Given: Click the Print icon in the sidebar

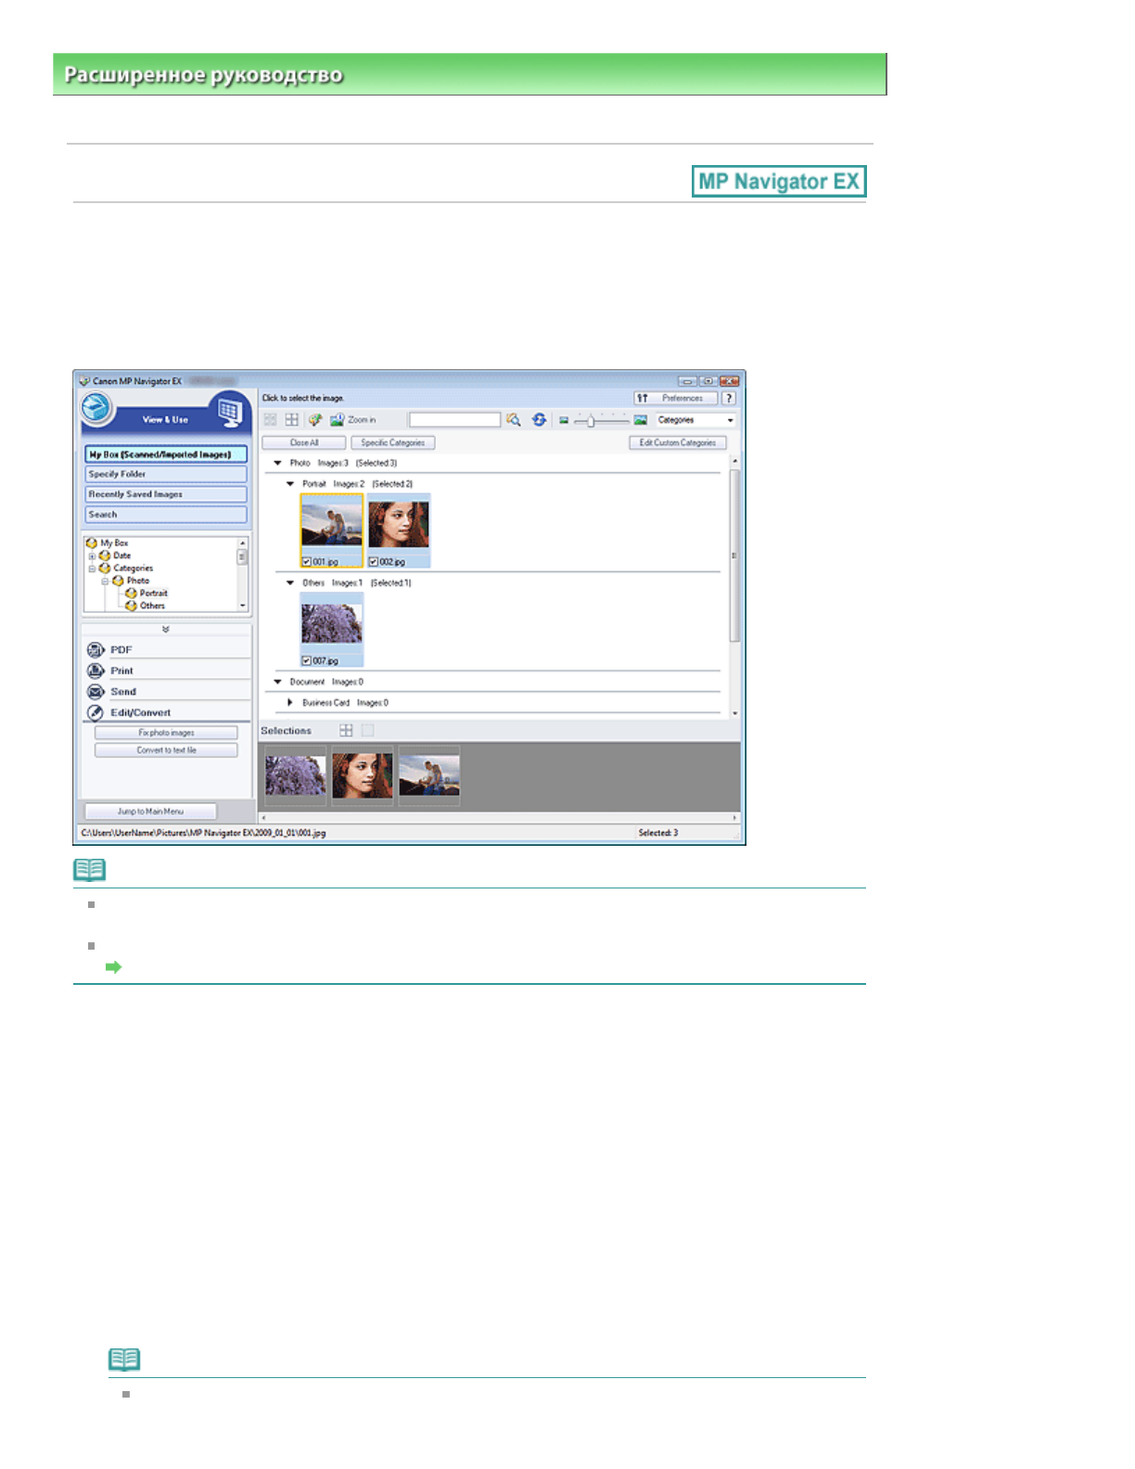Looking at the screenshot, I should tap(96, 671).
